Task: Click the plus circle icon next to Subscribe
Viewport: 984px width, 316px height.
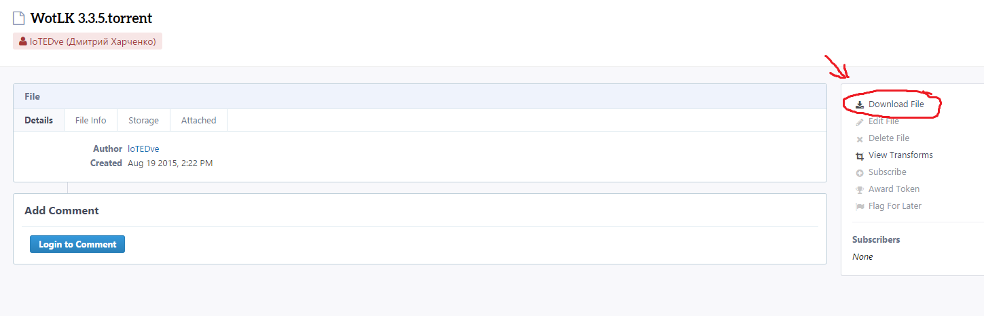Action: point(860,173)
